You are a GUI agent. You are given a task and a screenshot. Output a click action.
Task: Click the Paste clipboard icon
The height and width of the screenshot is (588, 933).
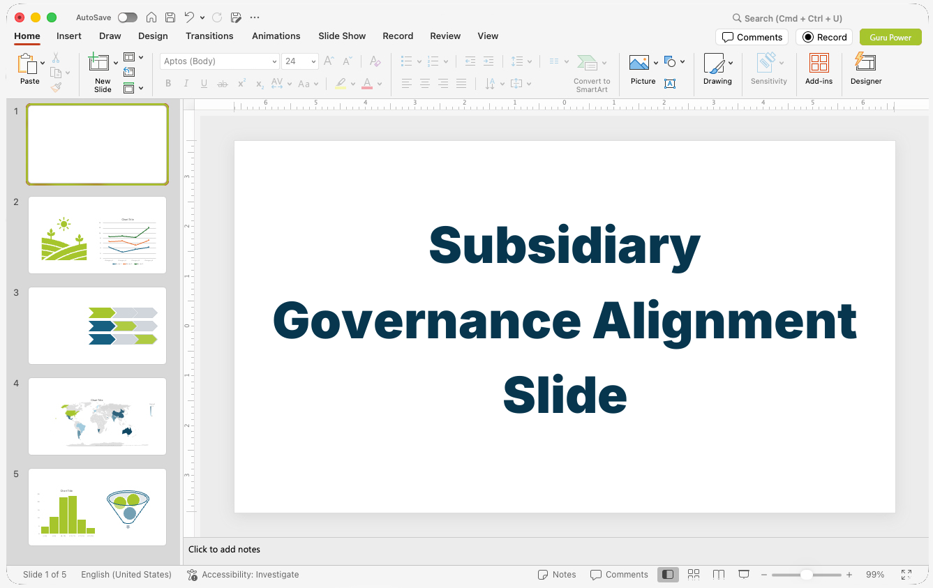point(28,64)
